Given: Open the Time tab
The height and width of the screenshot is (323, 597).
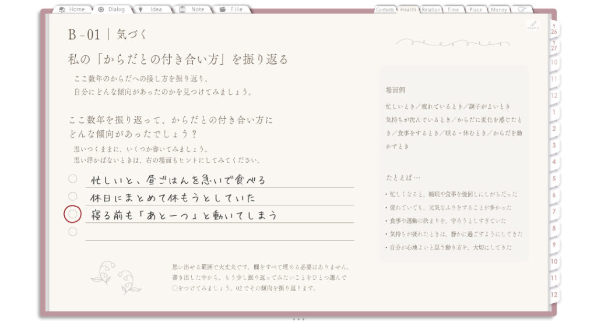Looking at the screenshot, I should 453,9.
